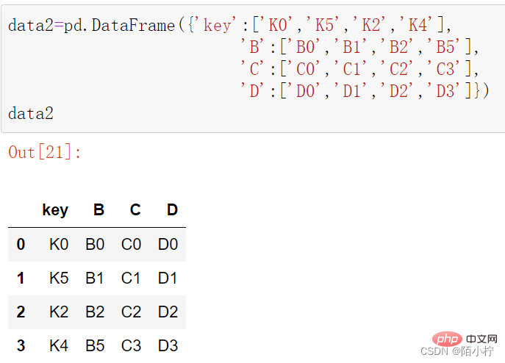Click the K5 cell in key column

[x=59, y=278]
